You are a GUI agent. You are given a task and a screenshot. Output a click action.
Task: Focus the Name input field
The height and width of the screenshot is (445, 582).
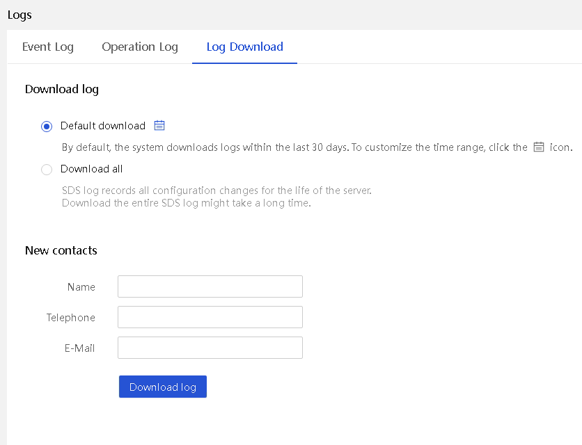pos(210,286)
